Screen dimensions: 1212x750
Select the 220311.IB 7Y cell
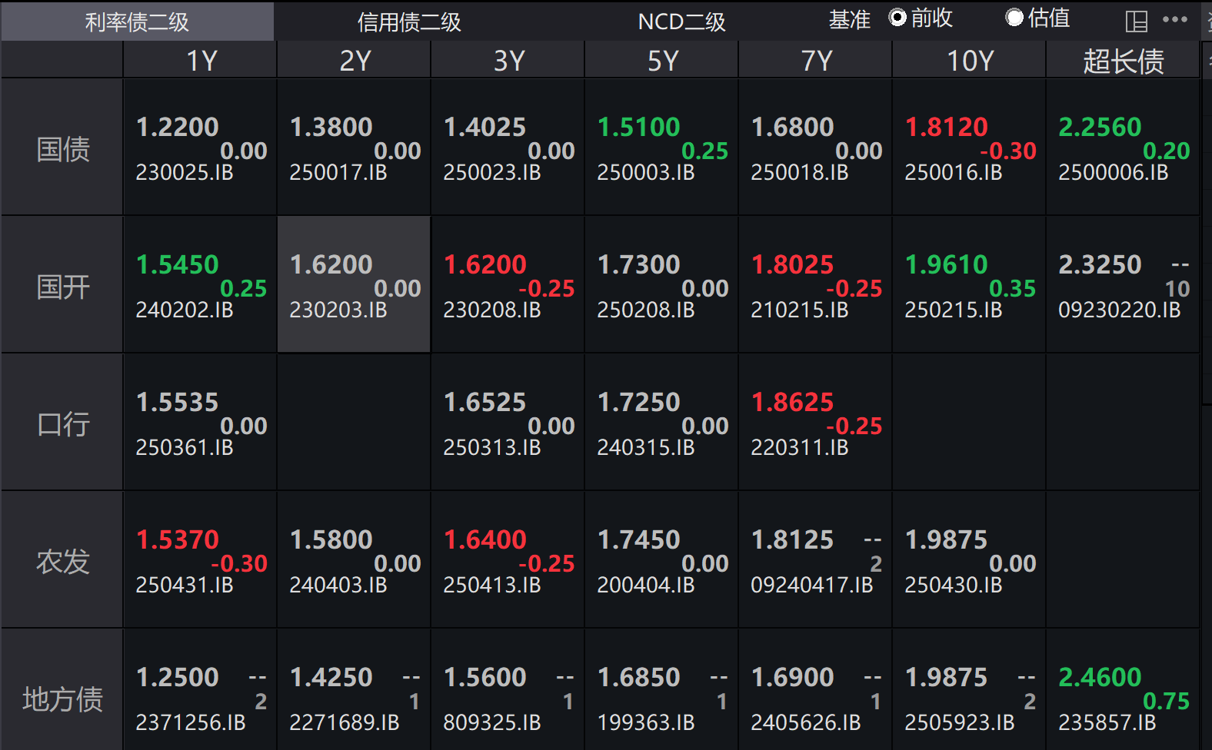click(815, 423)
